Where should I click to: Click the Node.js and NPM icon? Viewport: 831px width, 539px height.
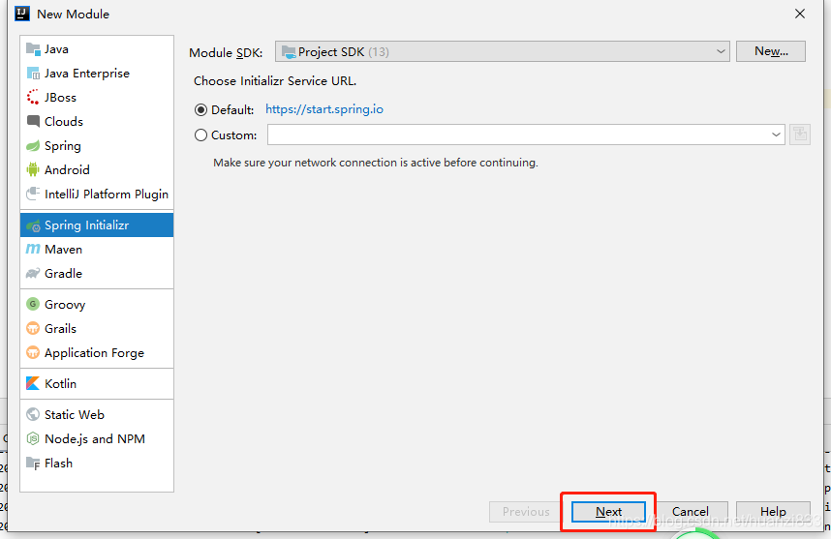pos(33,439)
